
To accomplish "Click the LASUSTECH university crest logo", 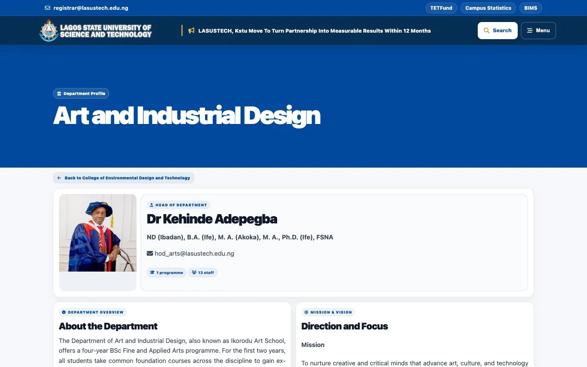I will click(49, 31).
